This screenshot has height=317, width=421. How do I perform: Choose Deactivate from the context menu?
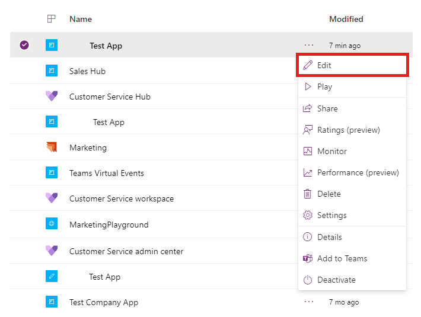[352, 280]
